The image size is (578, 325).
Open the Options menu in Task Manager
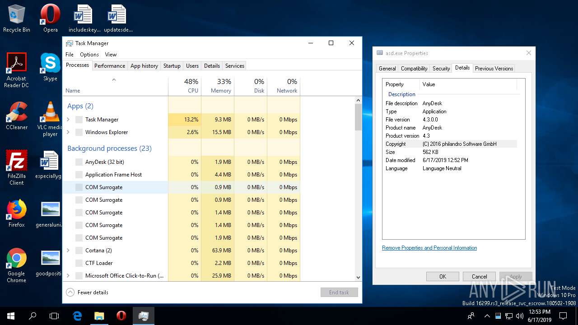89,54
